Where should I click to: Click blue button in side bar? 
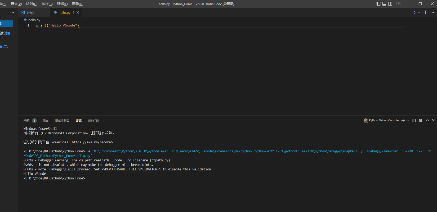pos(6,24)
